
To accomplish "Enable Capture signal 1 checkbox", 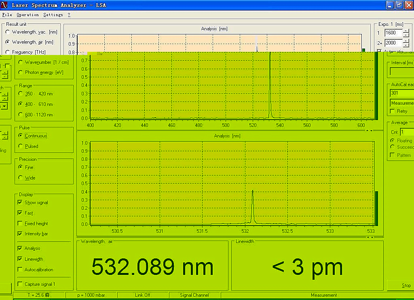I will pos(20,284).
